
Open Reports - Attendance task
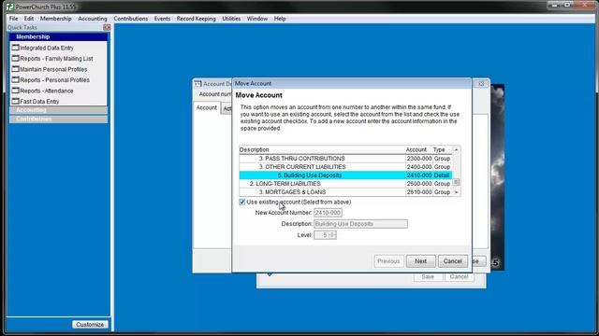pyautogui.click(x=43, y=91)
